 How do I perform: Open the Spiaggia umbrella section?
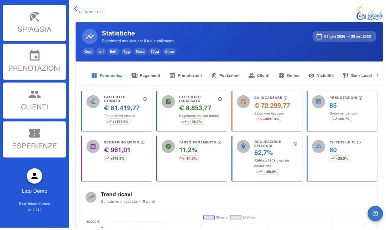(x=34, y=23)
